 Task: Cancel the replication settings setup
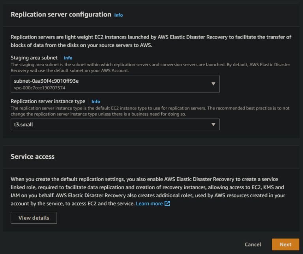252,245
